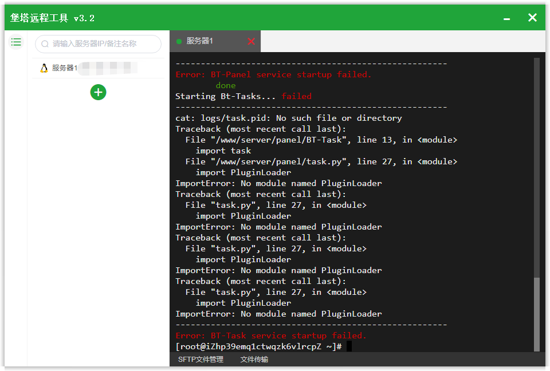
Task: Minimize the 堡塔远程工具 window
Action: pyautogui.click(x=507, y=18)
